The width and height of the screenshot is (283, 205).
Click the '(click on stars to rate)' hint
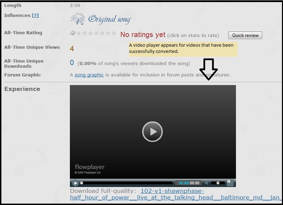click(x=193, y=35)
